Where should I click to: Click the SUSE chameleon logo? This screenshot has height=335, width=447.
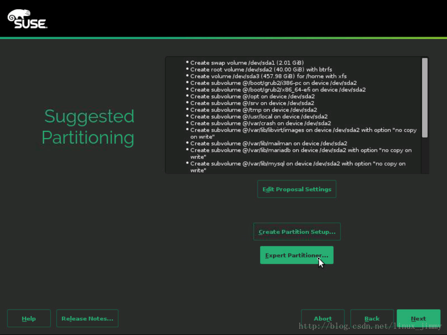click(x=27, y=19)
